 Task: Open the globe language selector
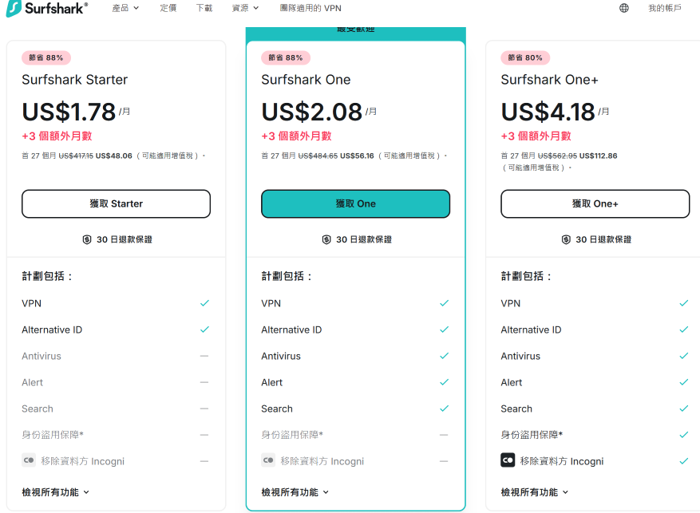point(624,8)
